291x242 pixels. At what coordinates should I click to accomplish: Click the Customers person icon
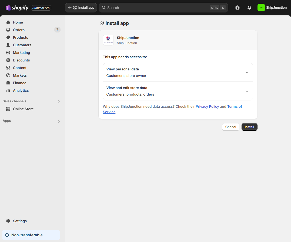point(8,45)
